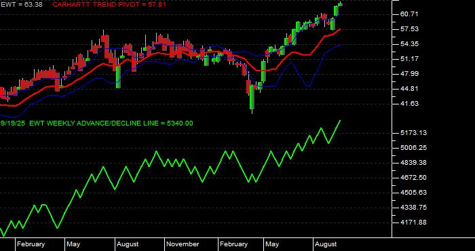
Task: Click the 60.71 price axis value
Action: tap(409, 14)
